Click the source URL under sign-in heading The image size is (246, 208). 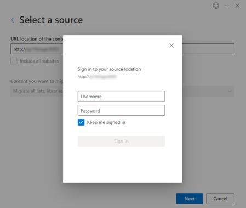(x=97, y=77)
